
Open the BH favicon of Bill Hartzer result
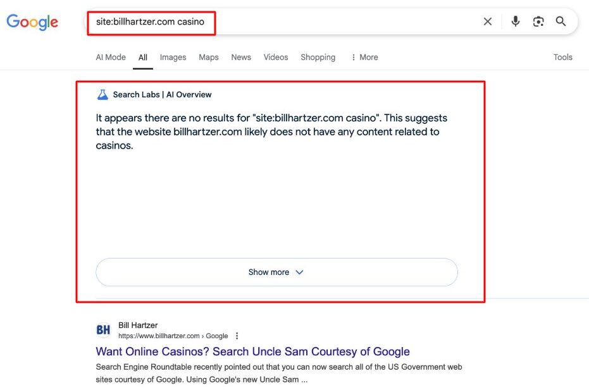(x=103, y=329)
